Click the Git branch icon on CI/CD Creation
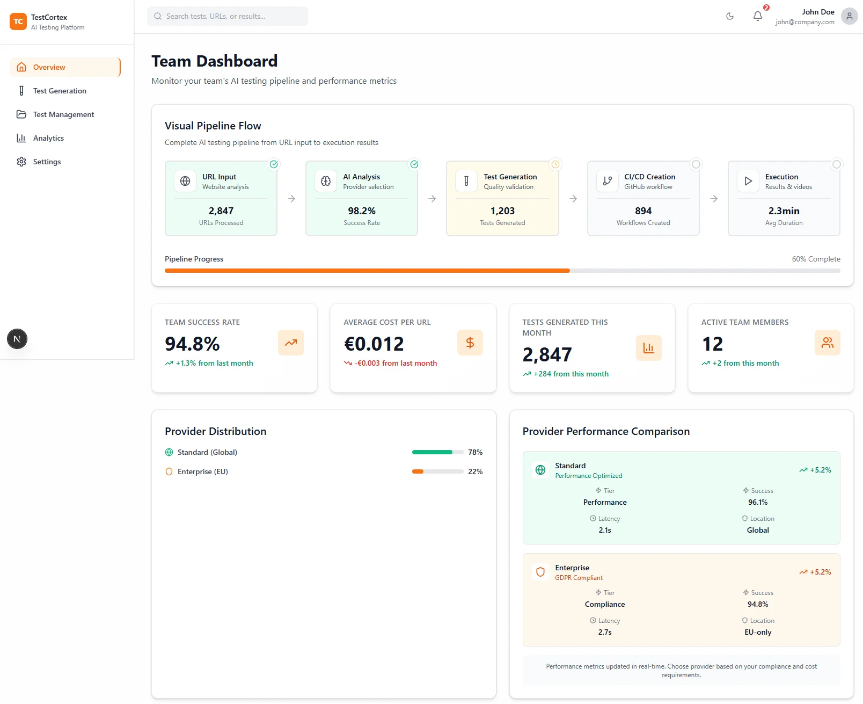This screenshot has width=863, height=704. click(607, 181)
